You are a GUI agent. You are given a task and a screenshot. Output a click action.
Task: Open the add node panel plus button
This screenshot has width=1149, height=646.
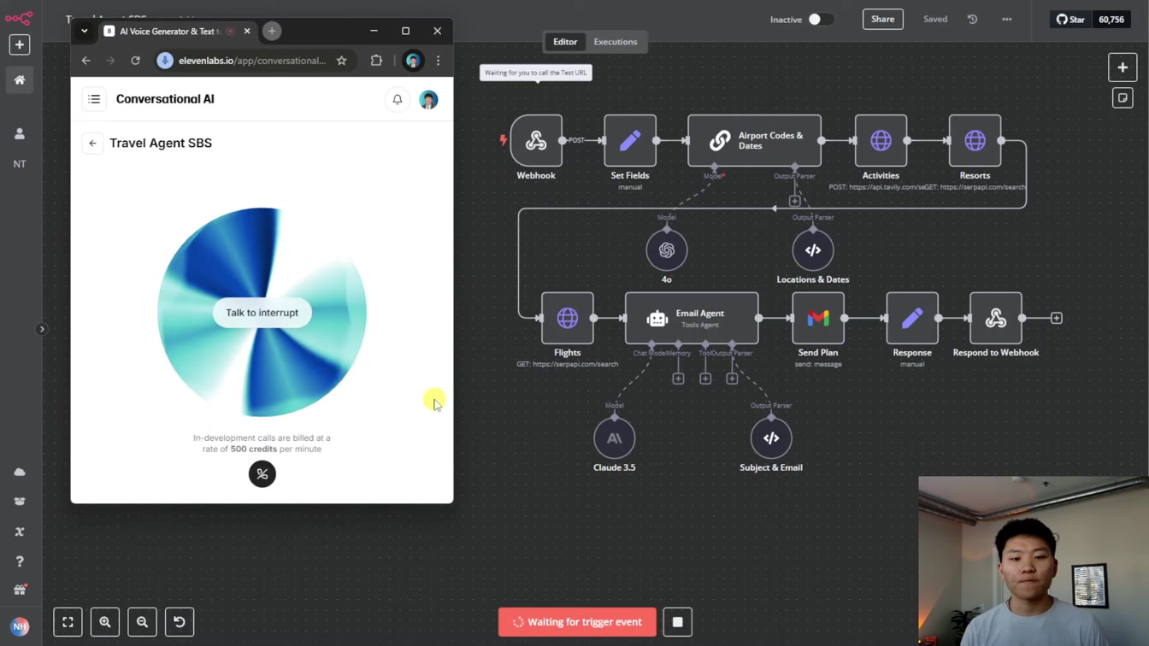1122,68
